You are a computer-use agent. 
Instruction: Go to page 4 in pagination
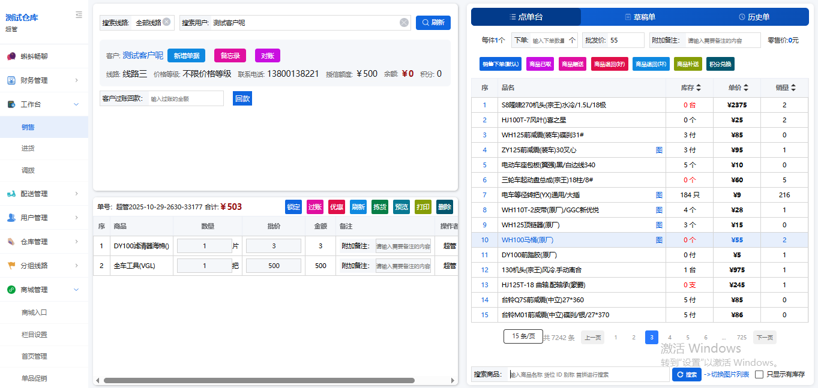(x=670, y=338)
